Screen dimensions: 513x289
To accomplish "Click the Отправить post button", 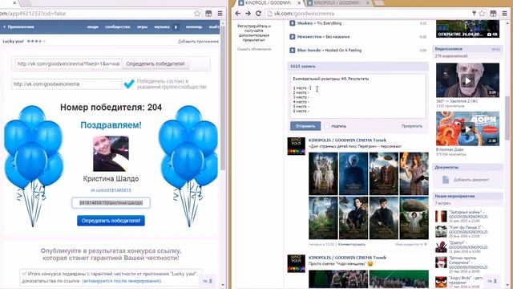I will (x=305, y=126).
